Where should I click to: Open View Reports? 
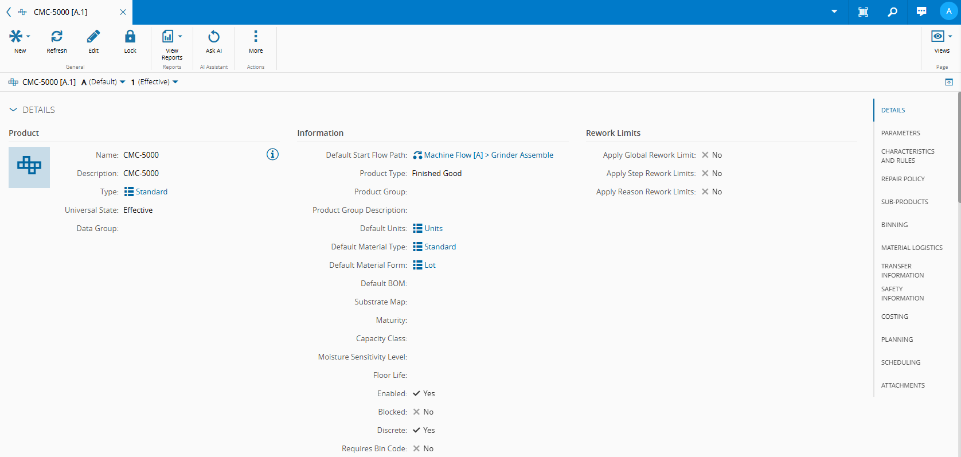point(167,37)
